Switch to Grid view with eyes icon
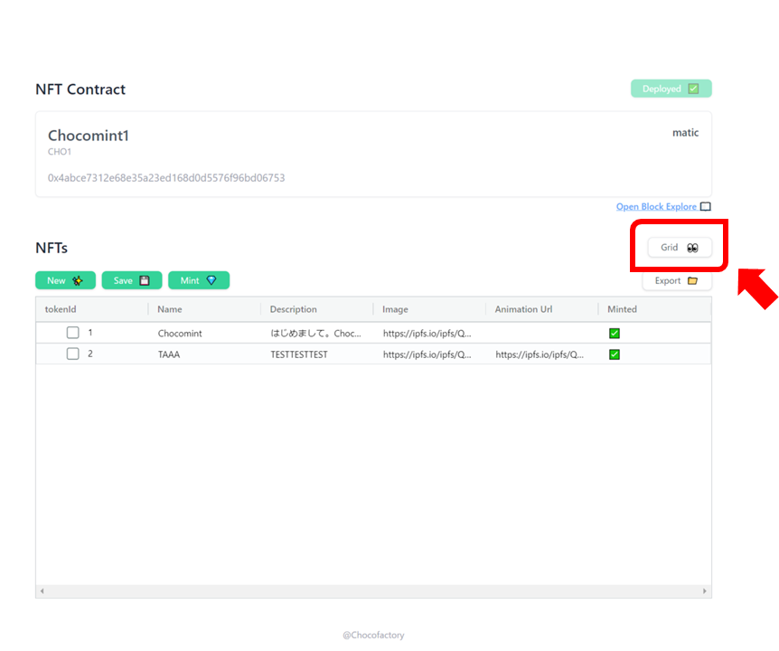779x651 pixels. (680, 248)
